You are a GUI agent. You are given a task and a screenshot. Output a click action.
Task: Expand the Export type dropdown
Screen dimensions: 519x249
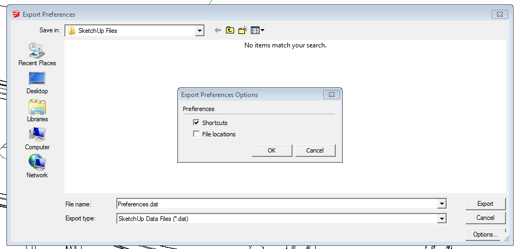pyautogui.click(x=442, y=218)
